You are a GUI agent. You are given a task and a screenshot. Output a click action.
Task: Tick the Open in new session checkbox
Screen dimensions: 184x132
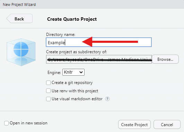pyautogui.click(x=6, y=123)
